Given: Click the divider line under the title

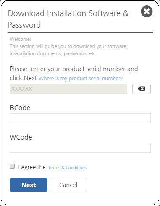Looking at the screenshot, I should [80, 33].
